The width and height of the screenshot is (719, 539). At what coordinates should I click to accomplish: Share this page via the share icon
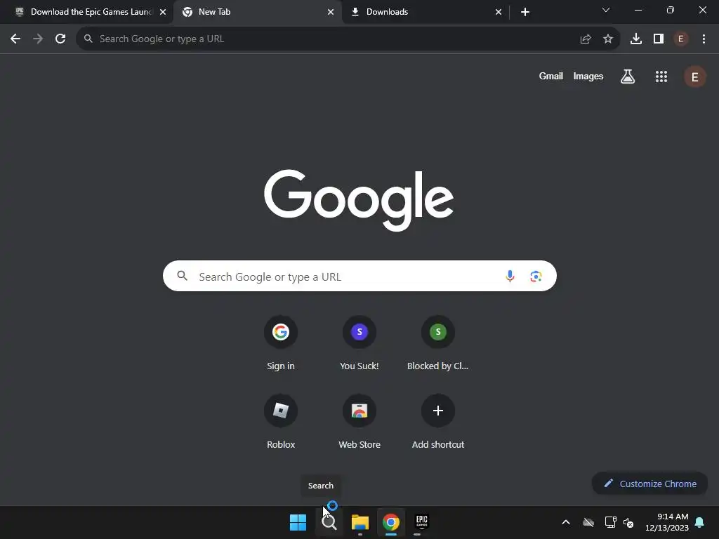tap(586, 39)
